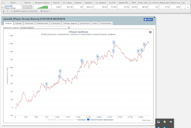Click the '3,203' count cell
The width and height of the screenshot is (191, 128).
tap(56, 7)
